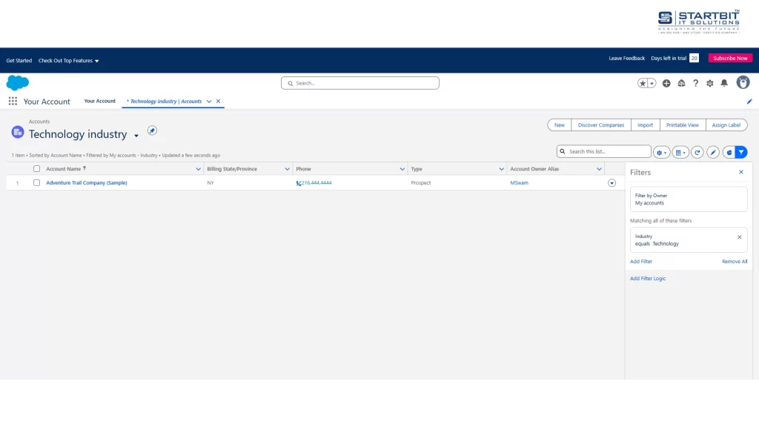Open the MSwam owner link
This screenshot has width=759, height=427.
pyautogui.click(x=519, y=183)
